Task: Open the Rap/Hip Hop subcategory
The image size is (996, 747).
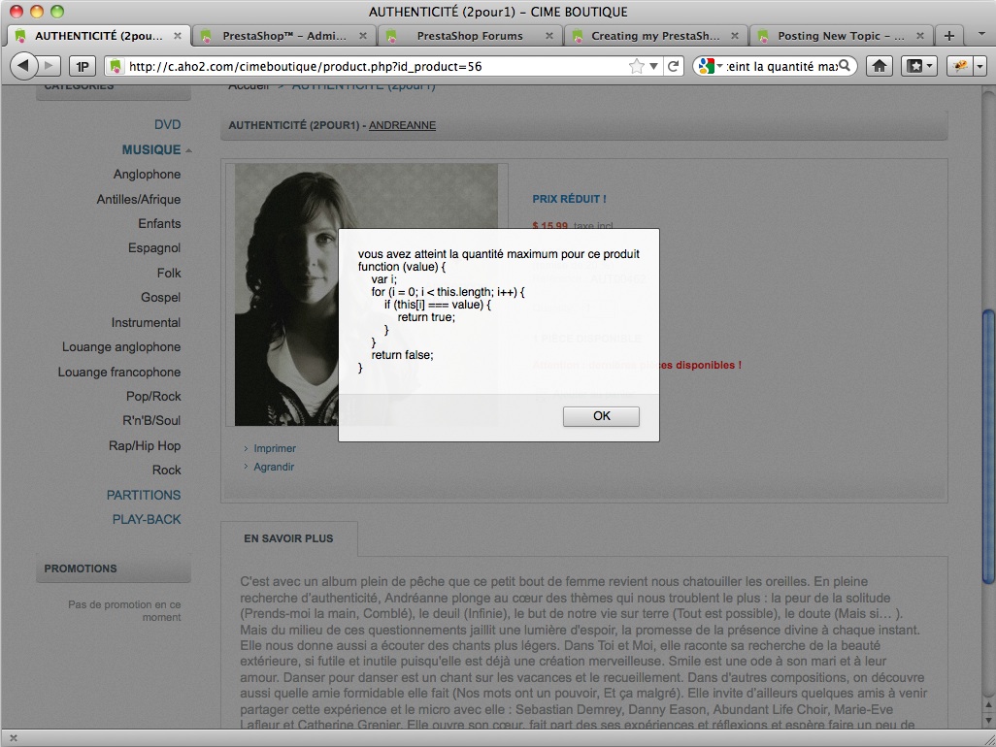Action: [145, 445]
